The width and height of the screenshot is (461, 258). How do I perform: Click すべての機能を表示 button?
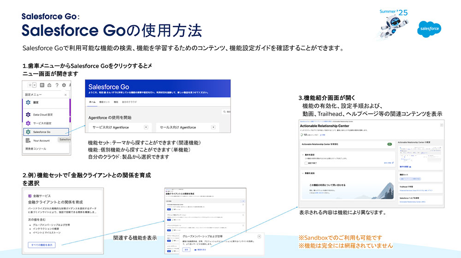(x=42, y=245)
